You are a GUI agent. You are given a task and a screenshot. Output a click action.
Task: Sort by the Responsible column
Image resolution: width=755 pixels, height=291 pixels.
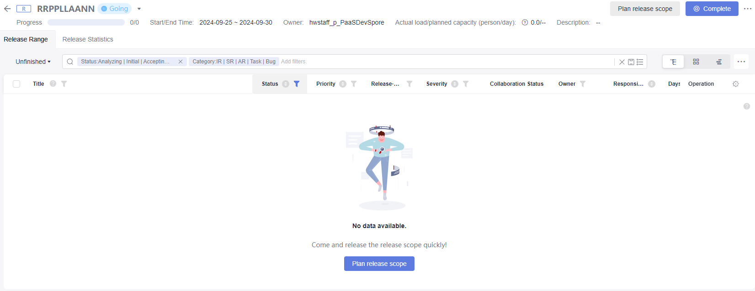click(652, 84)
